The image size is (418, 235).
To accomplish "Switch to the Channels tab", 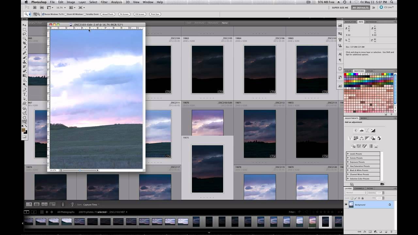I will (359, 188).
